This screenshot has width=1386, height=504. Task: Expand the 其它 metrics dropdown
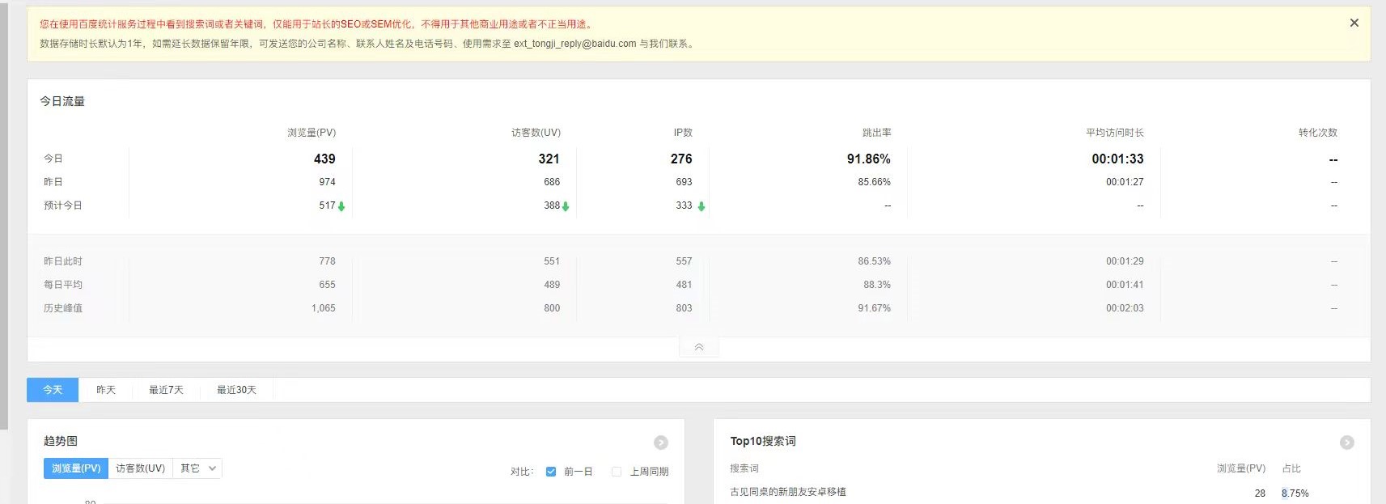tap(197, 468)
